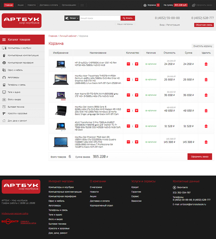Open Красота и здоровье sidebar category

coord(18,114)
